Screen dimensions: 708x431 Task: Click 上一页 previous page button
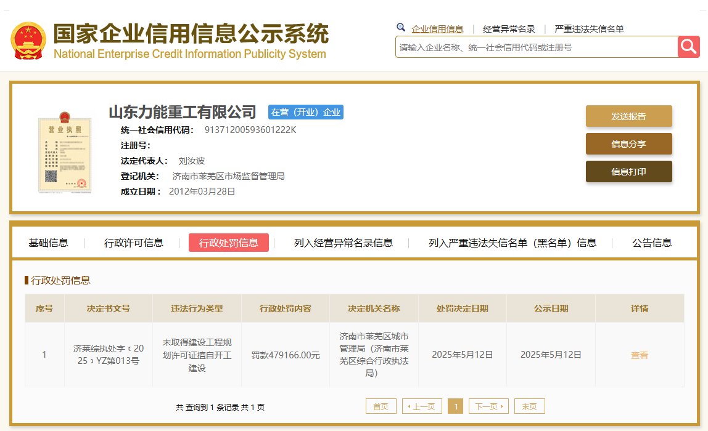422,406
